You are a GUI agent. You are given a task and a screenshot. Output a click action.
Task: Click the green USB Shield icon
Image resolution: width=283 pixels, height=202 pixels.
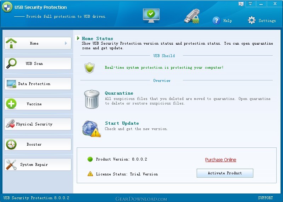[89, 68]
